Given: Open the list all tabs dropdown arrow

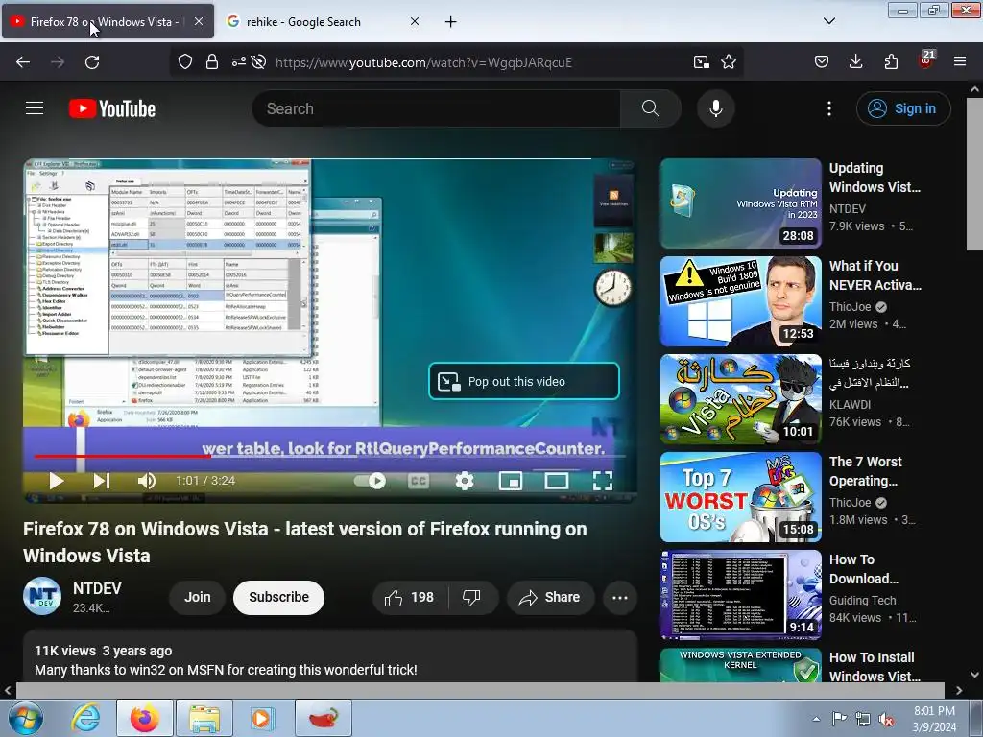Looking at the screenshot, I should (x=829, y=21).
